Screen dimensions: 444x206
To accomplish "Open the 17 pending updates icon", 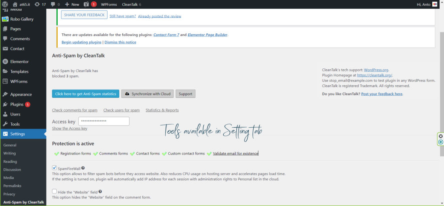I will [x=37, y=4].
